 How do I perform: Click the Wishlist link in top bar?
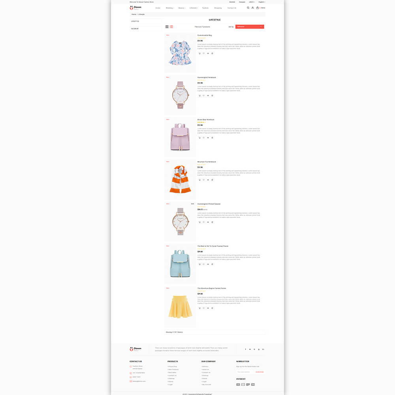[232, 2]
